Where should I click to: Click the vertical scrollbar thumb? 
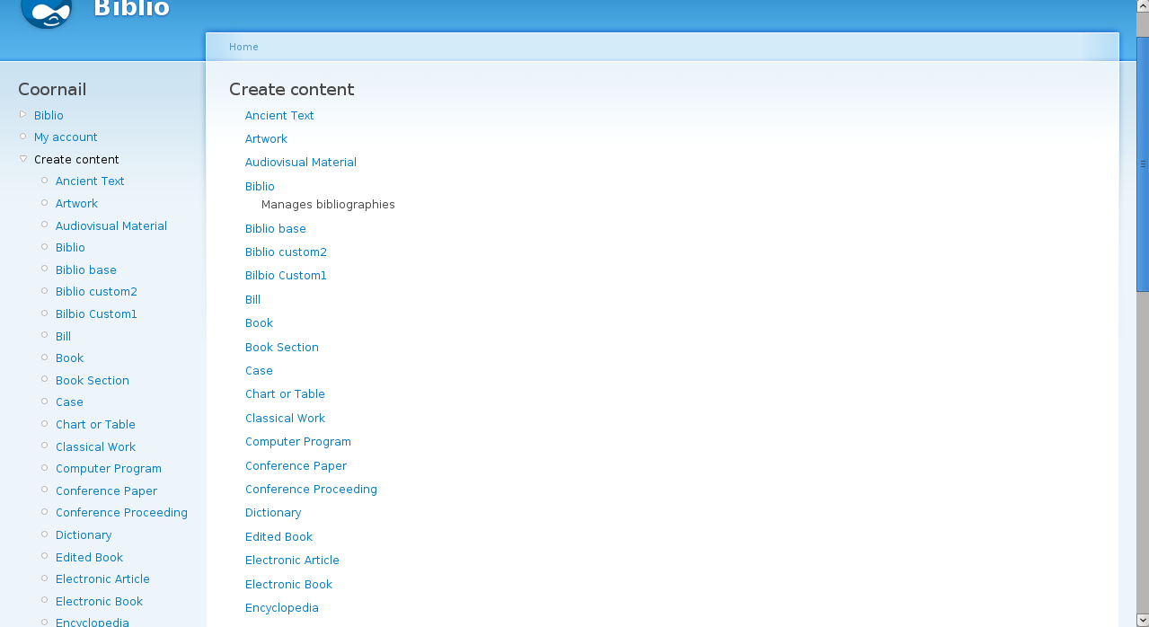1142,163
